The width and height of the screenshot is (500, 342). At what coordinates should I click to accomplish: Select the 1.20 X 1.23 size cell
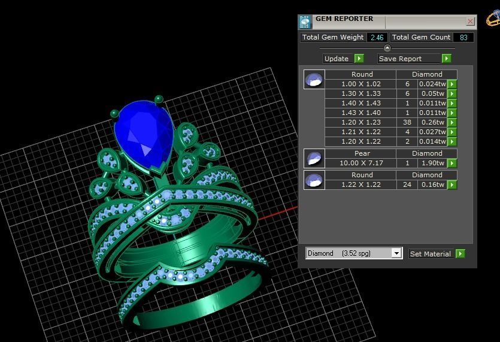point(360,122)
